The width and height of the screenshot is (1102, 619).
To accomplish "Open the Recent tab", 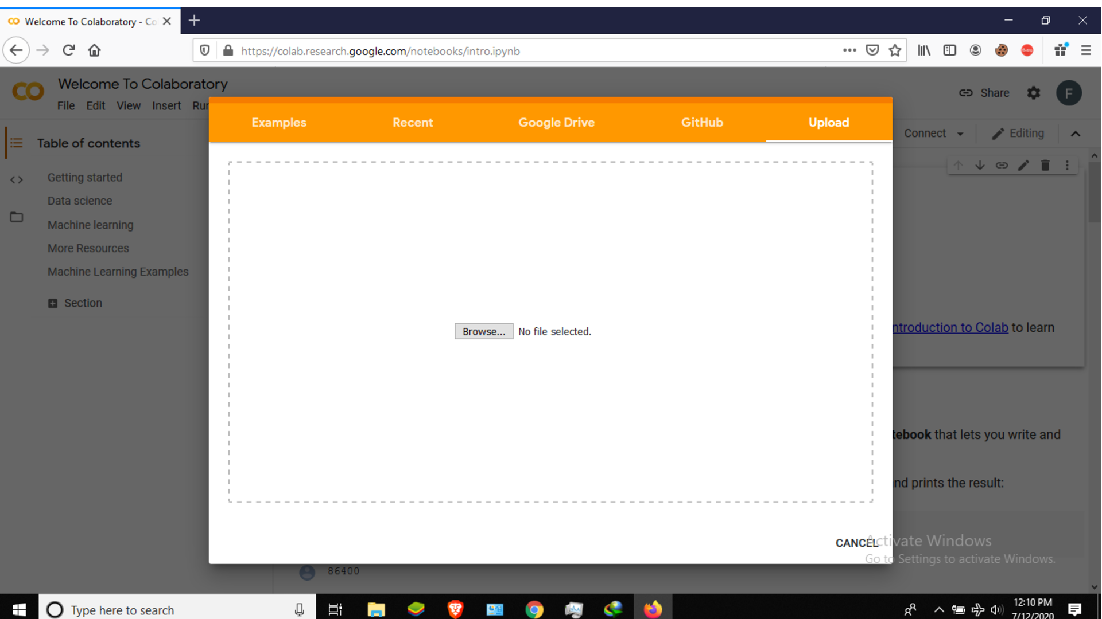I will click(413, 123).
